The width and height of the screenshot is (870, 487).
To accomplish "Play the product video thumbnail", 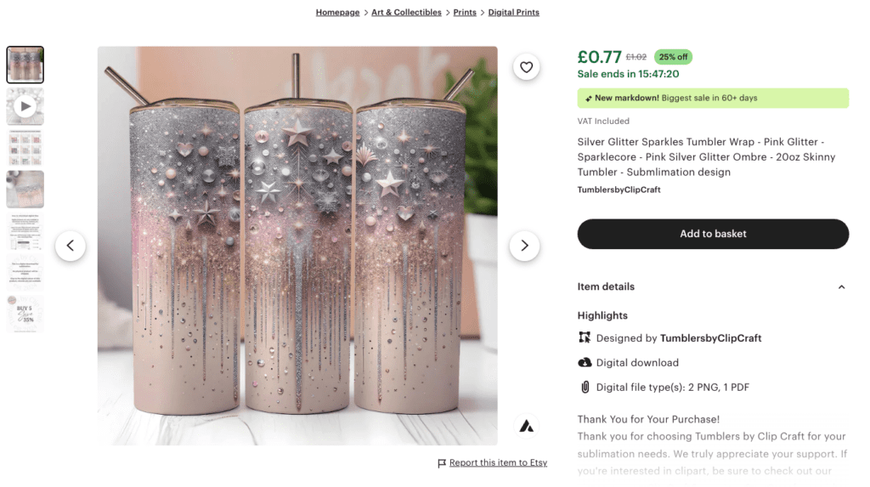I will tap(25, 106).
